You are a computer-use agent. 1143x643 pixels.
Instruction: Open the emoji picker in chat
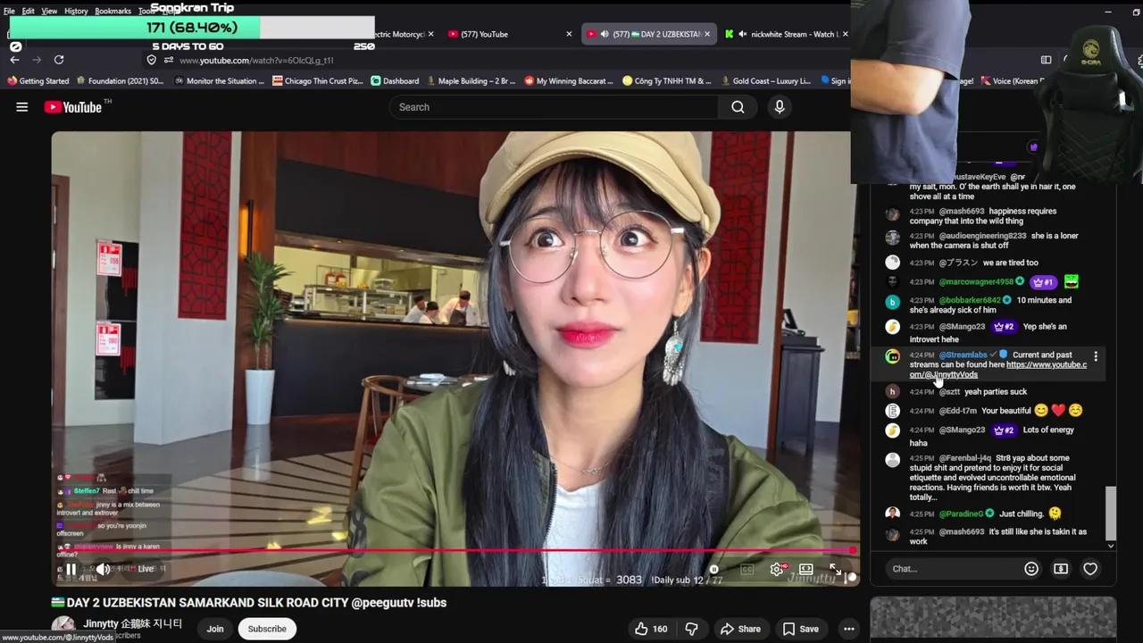1031,569
